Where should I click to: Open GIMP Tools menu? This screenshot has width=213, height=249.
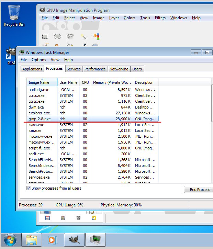tap(145, 18)
